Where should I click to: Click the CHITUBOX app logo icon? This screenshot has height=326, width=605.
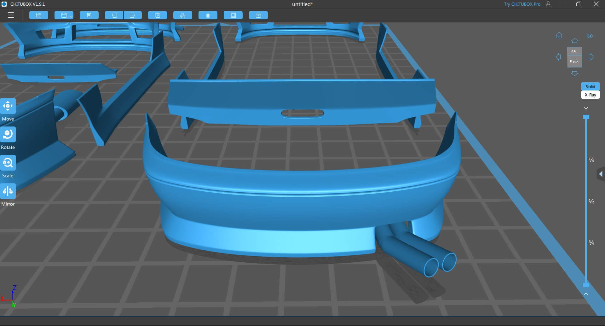coord(4,4)
